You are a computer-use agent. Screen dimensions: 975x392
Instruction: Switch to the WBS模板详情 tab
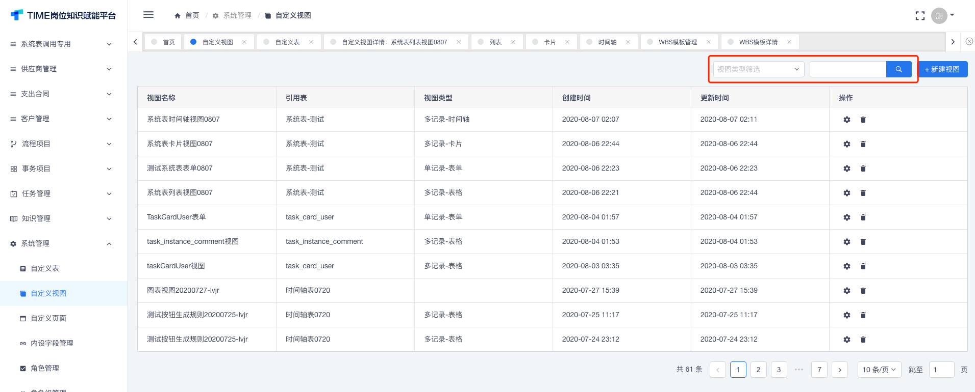coord(759,42)
